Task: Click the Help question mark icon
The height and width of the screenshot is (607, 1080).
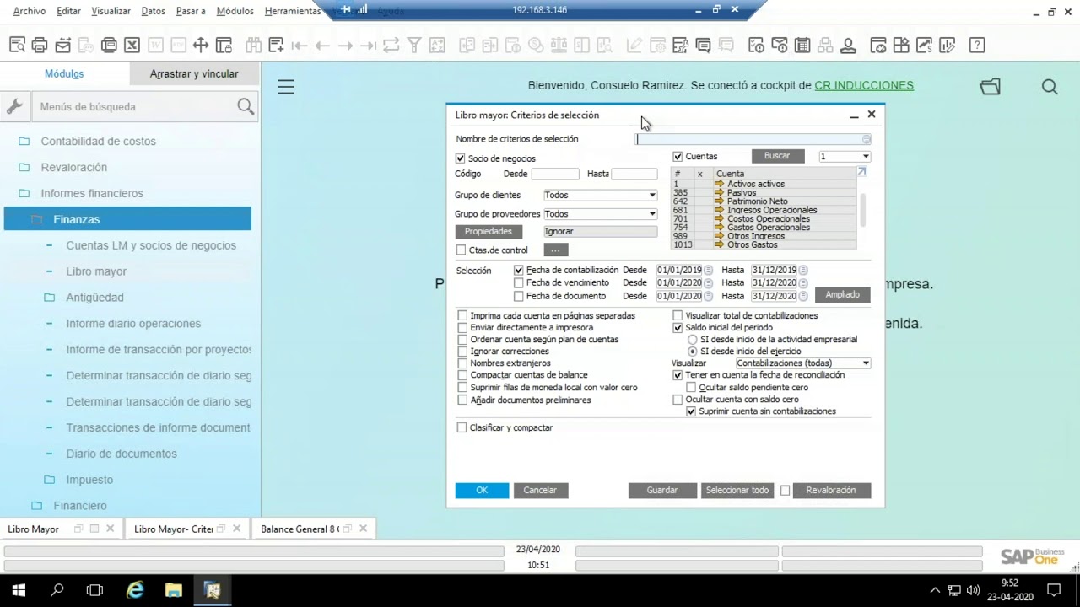Action: (976, 46)
